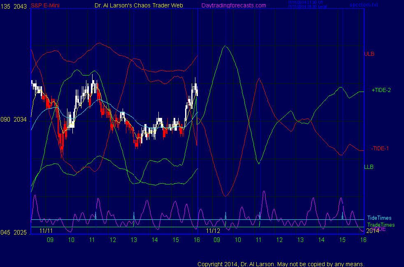
Task: Click the "13" hour label for the 11/12 session
Action: tap(300, 240)
